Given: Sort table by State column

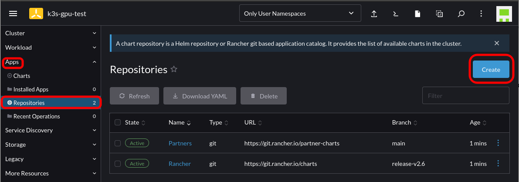Looking at the screenshot, I should pos(135,122).
